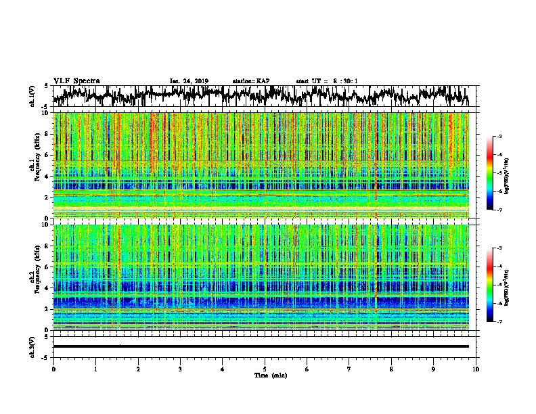Click the "6" kHz tick of ch.2 frequency axis
This screenshot has height=414, width=536.
tap(48, 267)
